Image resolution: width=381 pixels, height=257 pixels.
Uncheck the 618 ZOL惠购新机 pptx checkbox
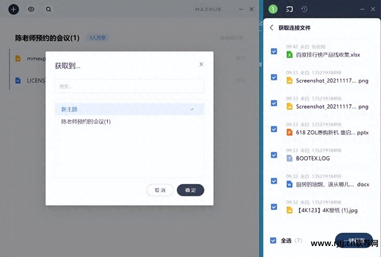click(x=274, y=129)
